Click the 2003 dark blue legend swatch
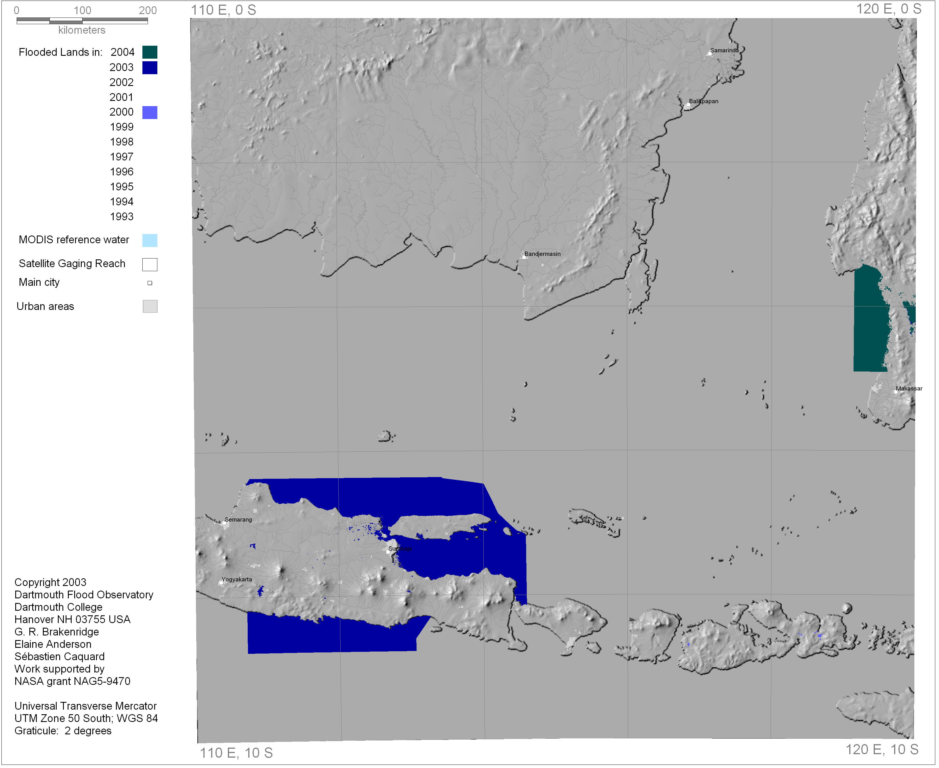Image resolution: width=939 pixels, height=768 pixels. click(x=150, y=68)
